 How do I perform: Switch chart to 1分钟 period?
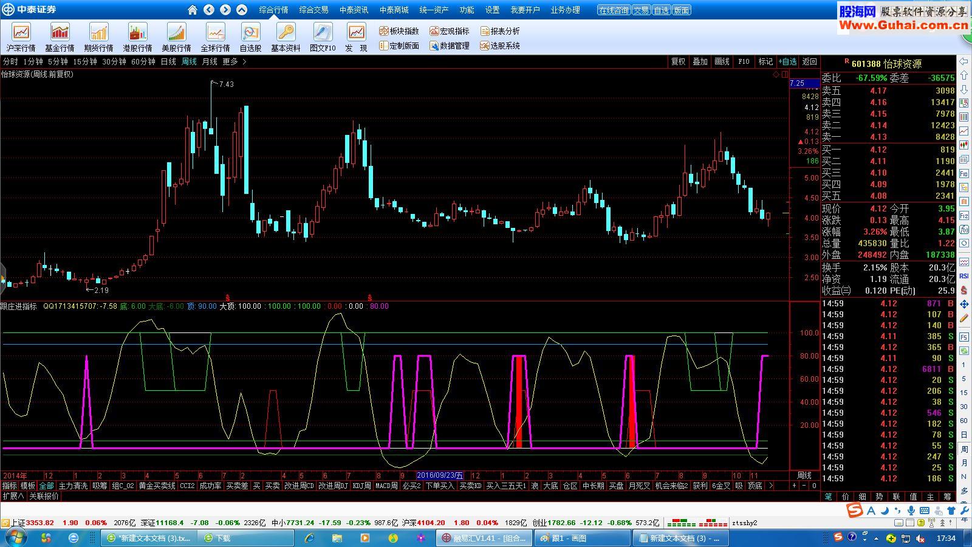pyautogui.click(x=33, y=61)
